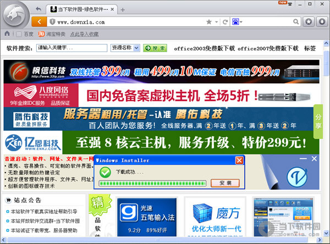Image resolution: width=330 pixels, height=244 pixels.
Task: Expand the 资源名称 dropdown
Action: click(125, 48)
